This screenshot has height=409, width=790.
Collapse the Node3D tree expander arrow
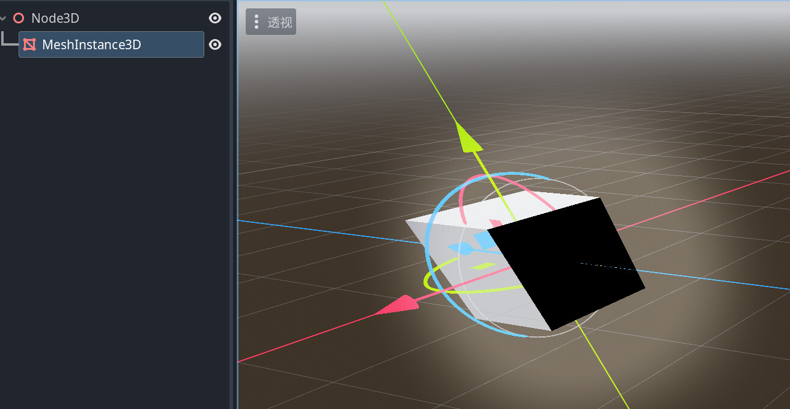tap(4, 19)
